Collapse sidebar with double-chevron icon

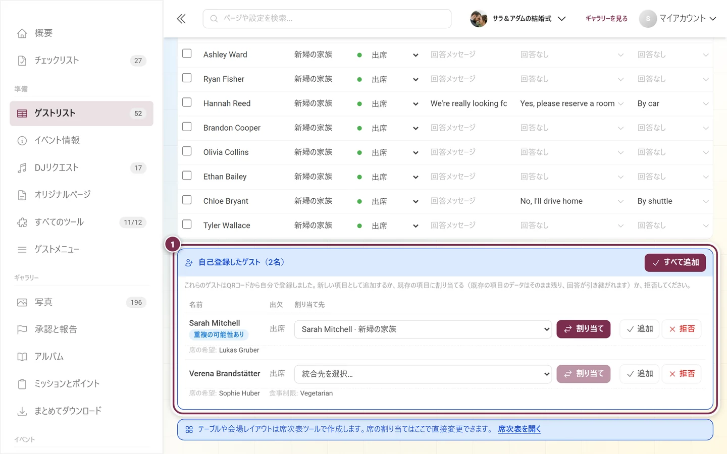point(181,19)
